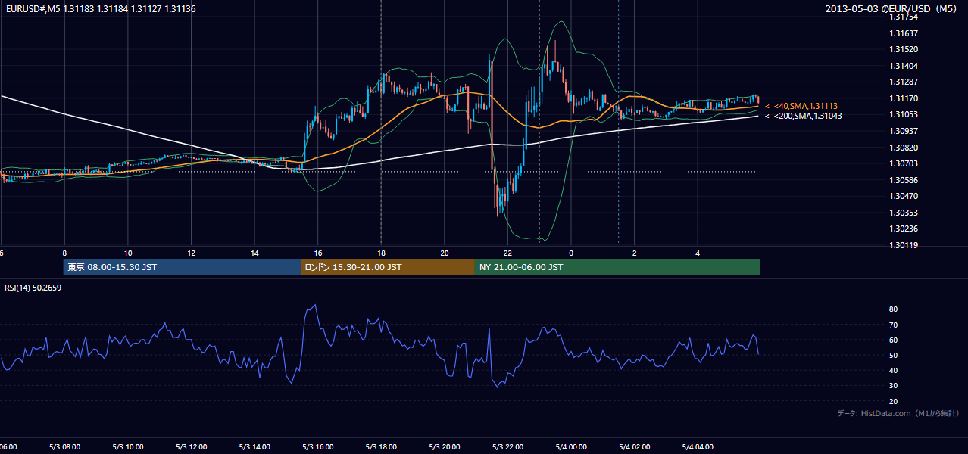Click the RSI(14) 50.2659 indicator label
Image resolution: width=968 pixels, height=454 pixels.
tap(33, 288)
